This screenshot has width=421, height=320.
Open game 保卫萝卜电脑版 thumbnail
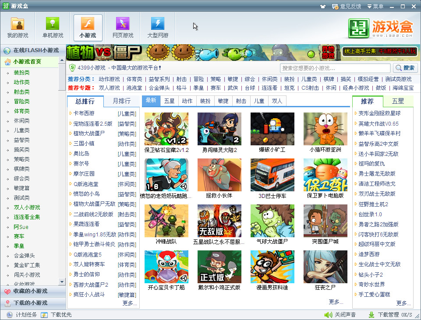tap(325, 175)
